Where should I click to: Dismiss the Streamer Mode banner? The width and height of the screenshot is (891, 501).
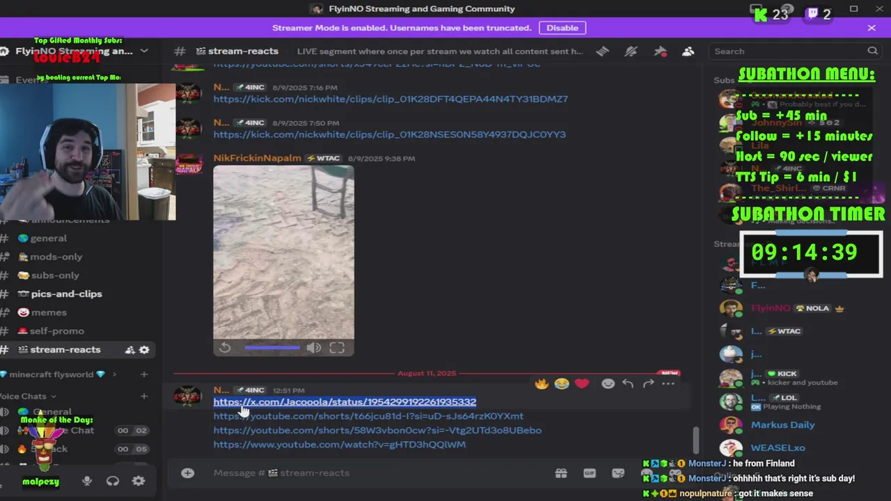[872, 28]
